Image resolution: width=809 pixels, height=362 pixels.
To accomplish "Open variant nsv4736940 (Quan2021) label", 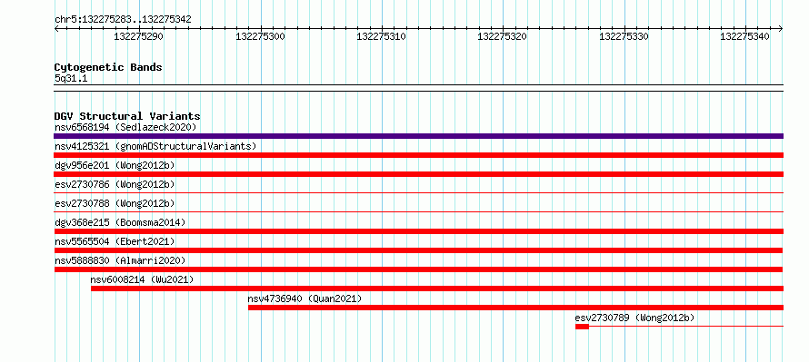I will coord(305,298).
